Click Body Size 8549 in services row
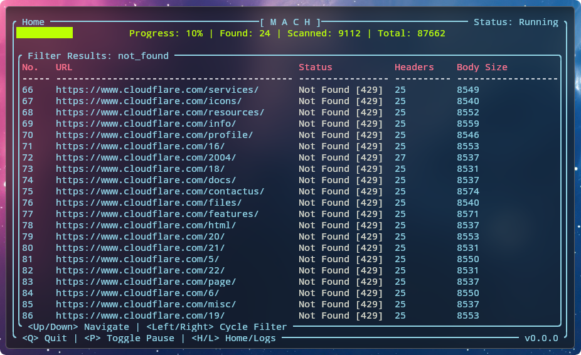The width and height of the screenshot is (581, 355). (x=468, y=90)
